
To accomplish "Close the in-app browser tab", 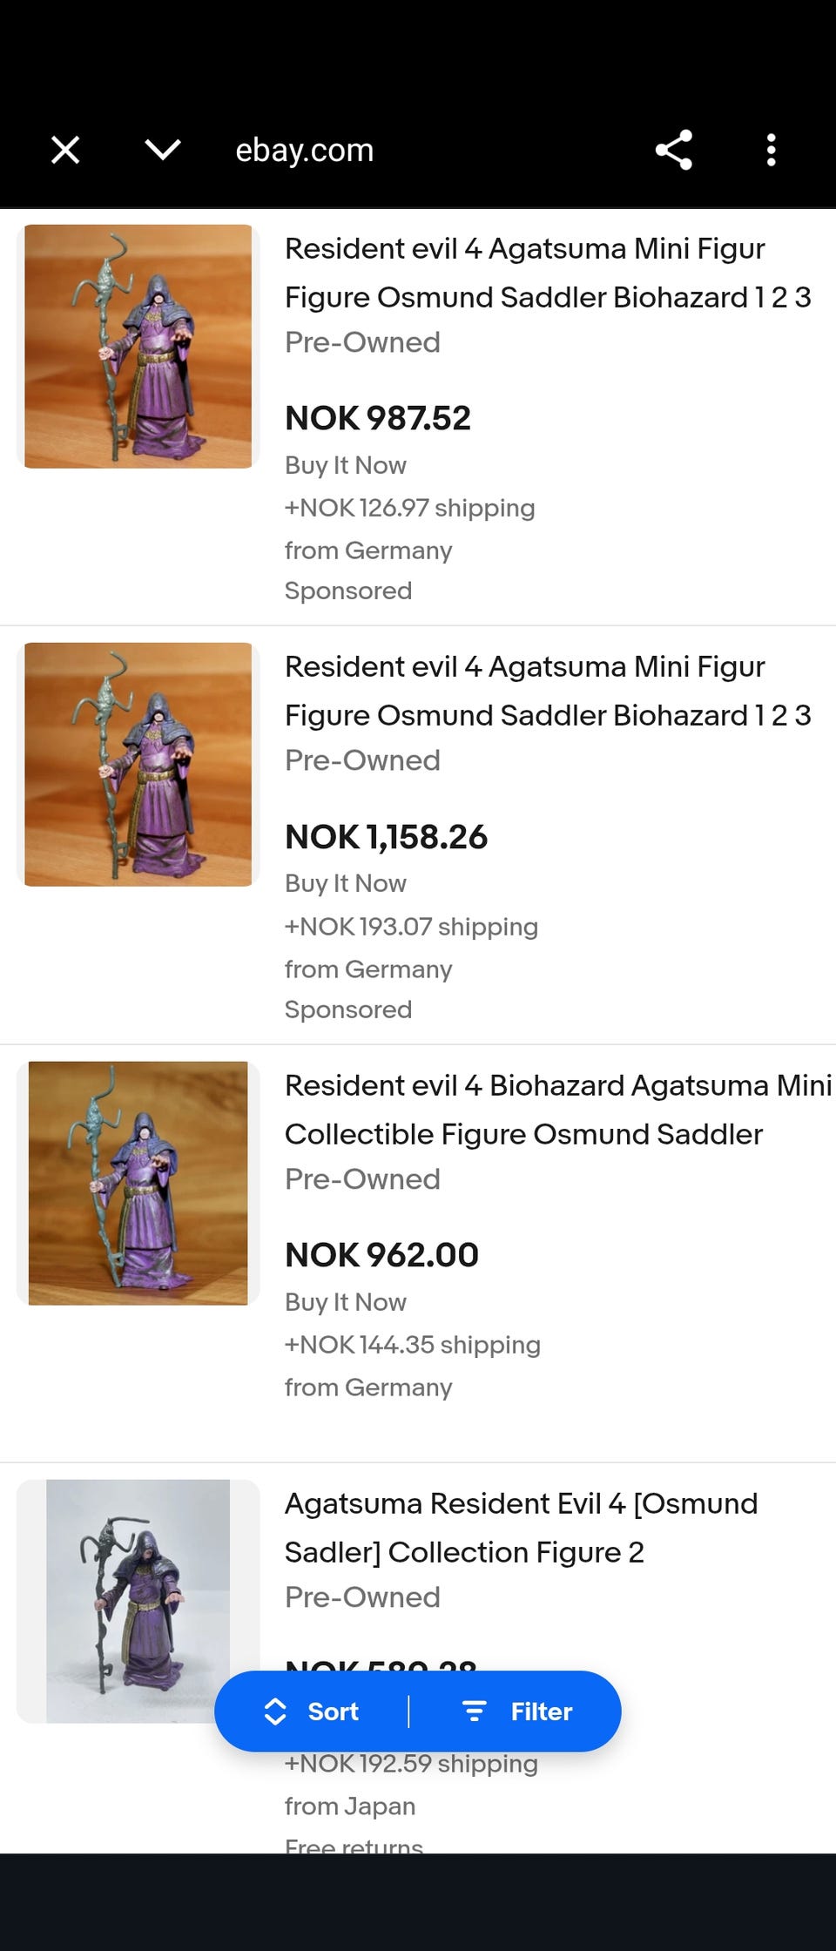I will (x=65, y=150).
